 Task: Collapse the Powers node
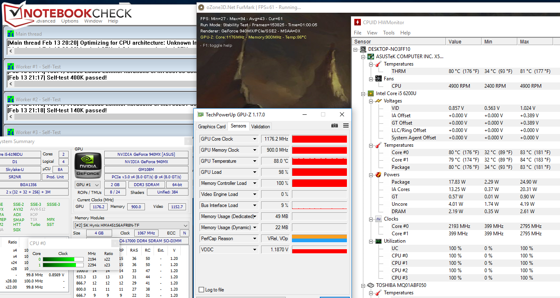[x=371, y=175]
